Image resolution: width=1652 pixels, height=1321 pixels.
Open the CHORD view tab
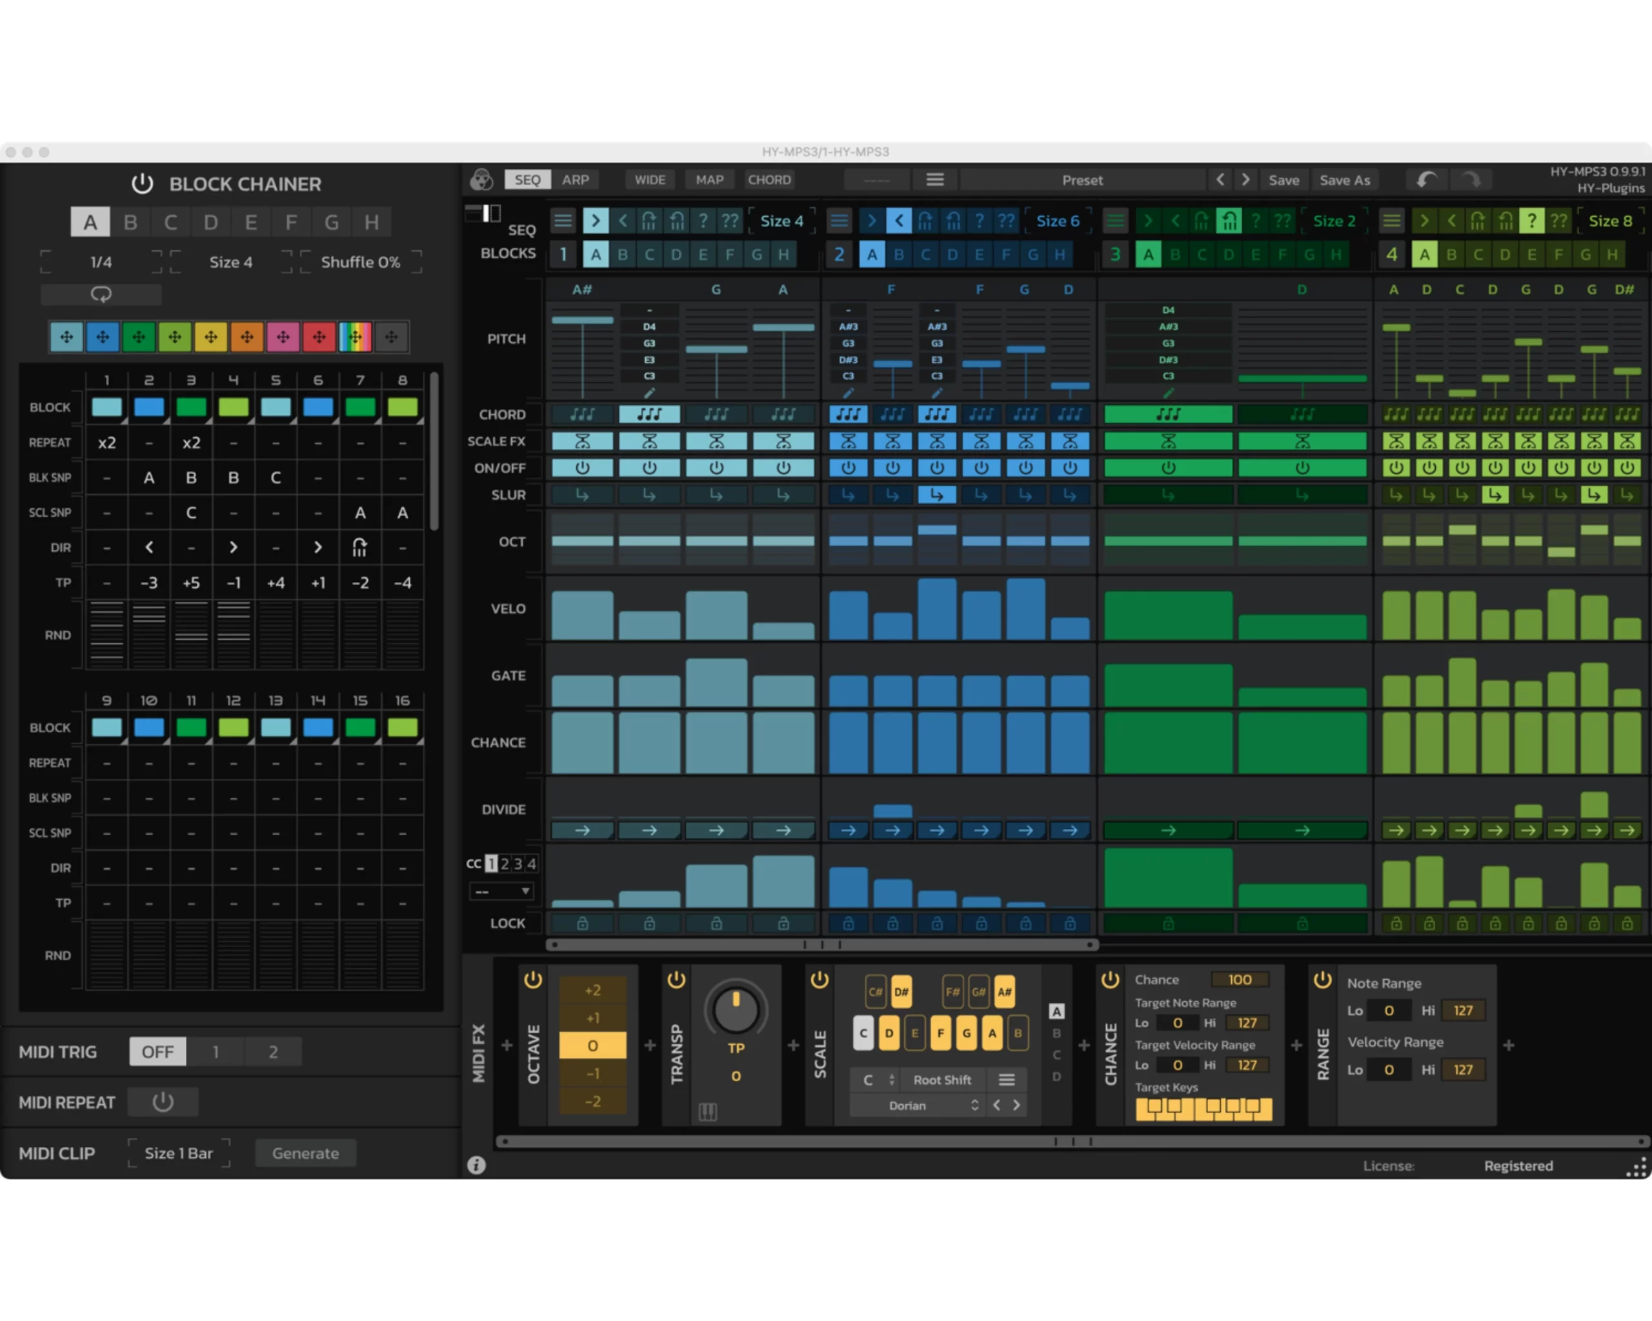pos(769,180)
